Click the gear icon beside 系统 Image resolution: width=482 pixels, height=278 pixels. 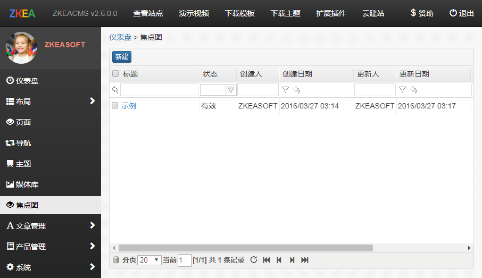(x=10, y=267)
